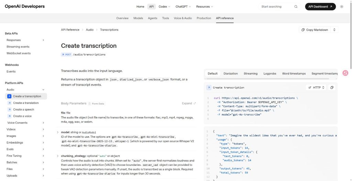This screenshot has width=352, height=181.
Task: Expand the Videos sidebar section
Action: click(43, 129)
